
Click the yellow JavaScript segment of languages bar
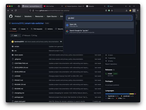pos(132,94)
